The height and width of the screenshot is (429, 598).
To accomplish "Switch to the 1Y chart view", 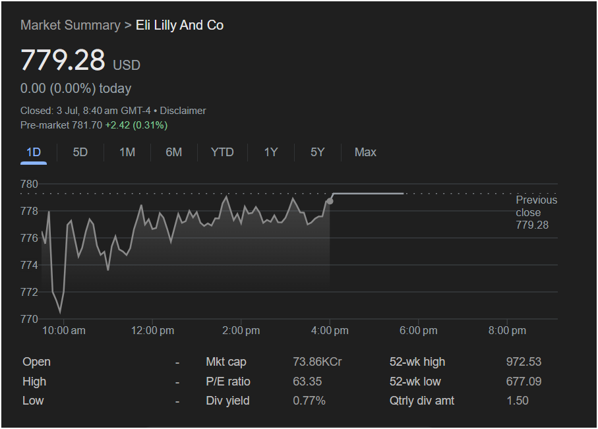I will pyautogui.click(x=271, y=152).
